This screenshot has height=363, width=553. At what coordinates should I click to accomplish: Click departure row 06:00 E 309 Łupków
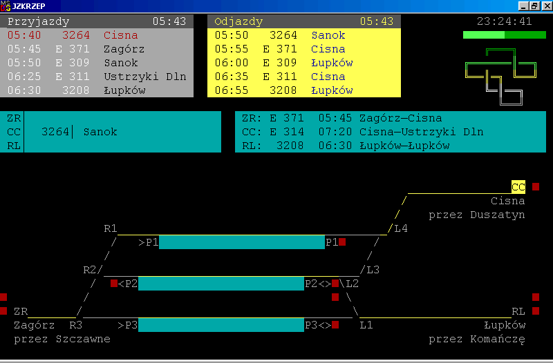pos(304,63)
